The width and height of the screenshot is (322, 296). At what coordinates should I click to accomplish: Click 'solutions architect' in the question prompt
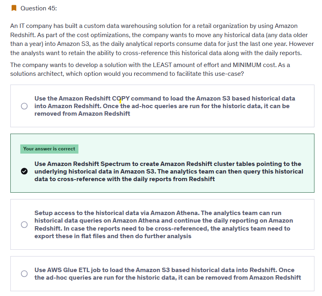(x=37, y=74)
